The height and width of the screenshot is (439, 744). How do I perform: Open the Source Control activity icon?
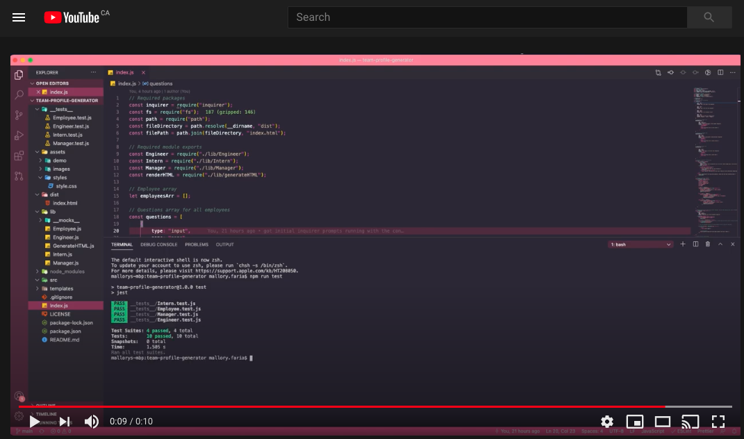(x=19, y=115)
